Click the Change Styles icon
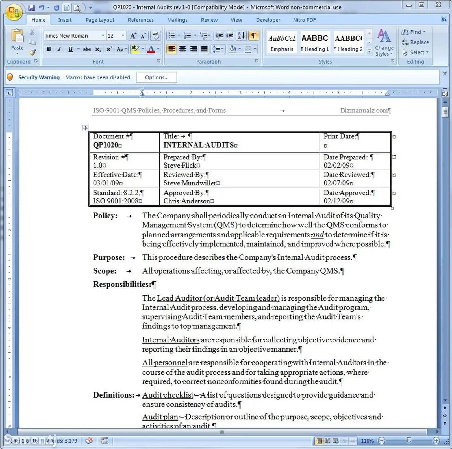This screenshot has width=452, height=449. (x=384, y=42)
